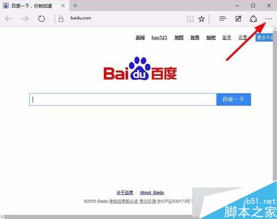Open the 地图 link
Viewport: 277px width, 219px height.
[x=179, y=38]
